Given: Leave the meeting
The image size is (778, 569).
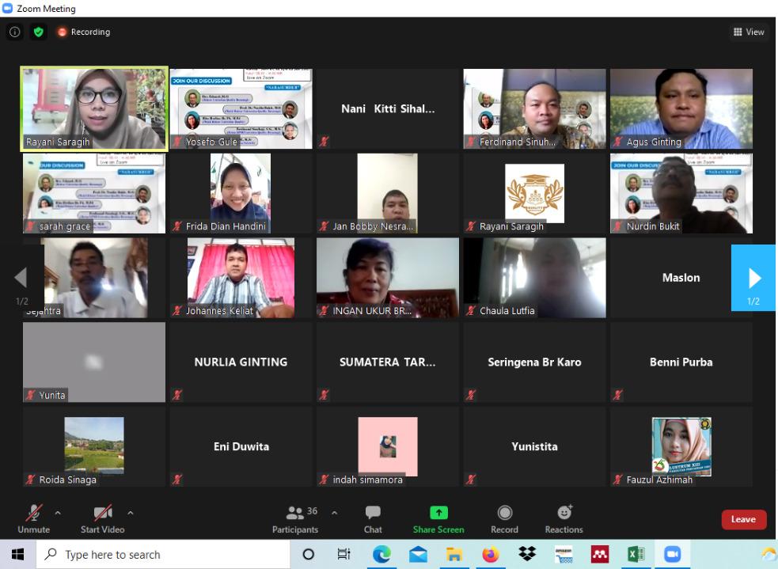Looking at the screenshot, I should click(743, 519).
